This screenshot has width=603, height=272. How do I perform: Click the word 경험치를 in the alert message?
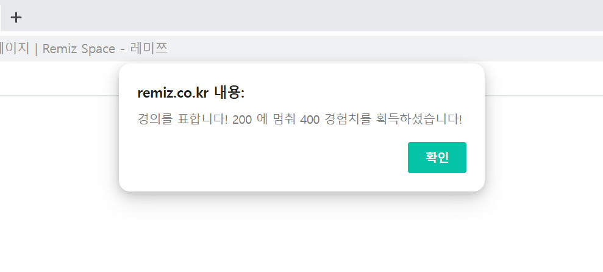(348, 120)
